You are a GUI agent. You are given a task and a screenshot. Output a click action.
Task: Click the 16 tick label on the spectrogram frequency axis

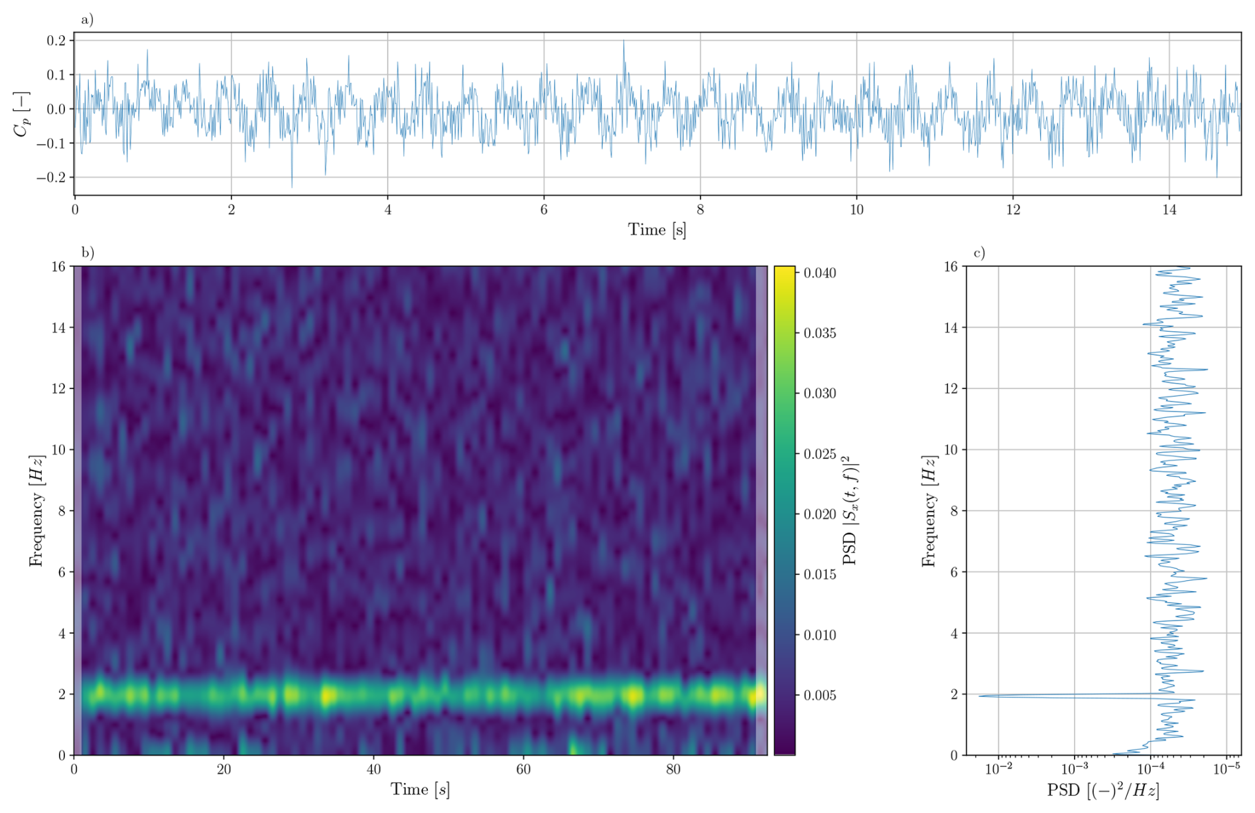(x=58, y=267)
